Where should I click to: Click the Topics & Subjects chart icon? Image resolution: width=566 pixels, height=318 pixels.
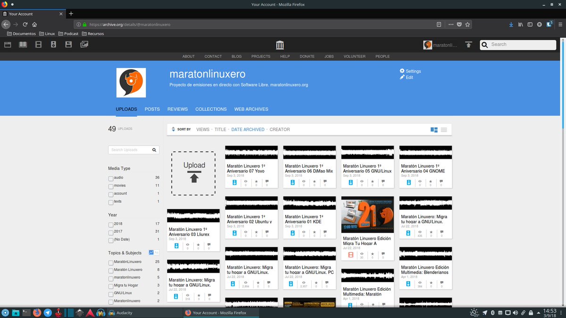point(151,253)
